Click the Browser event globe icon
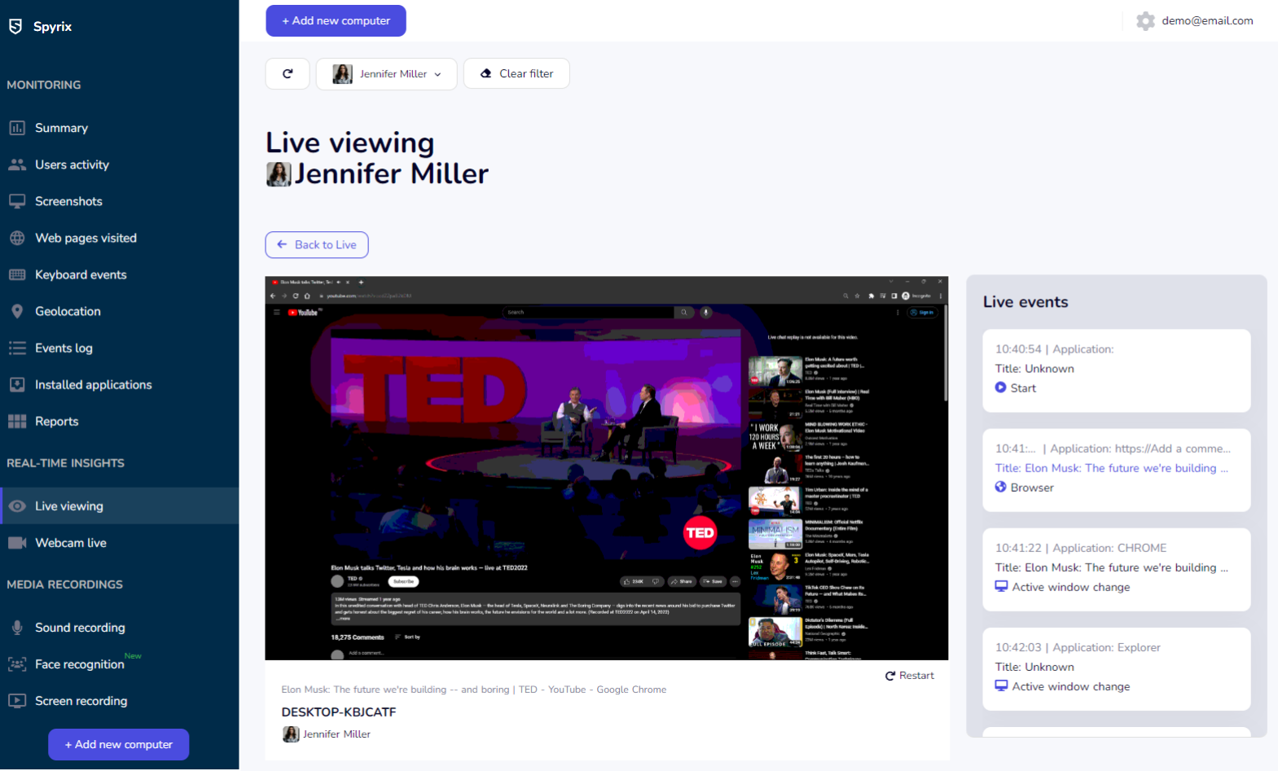This screenshot has height=771, width=1278. pos(1001,487)
